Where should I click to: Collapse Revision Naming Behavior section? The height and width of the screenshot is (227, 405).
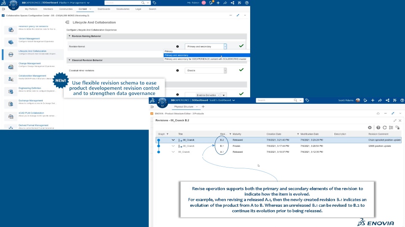tap(69, 36)
